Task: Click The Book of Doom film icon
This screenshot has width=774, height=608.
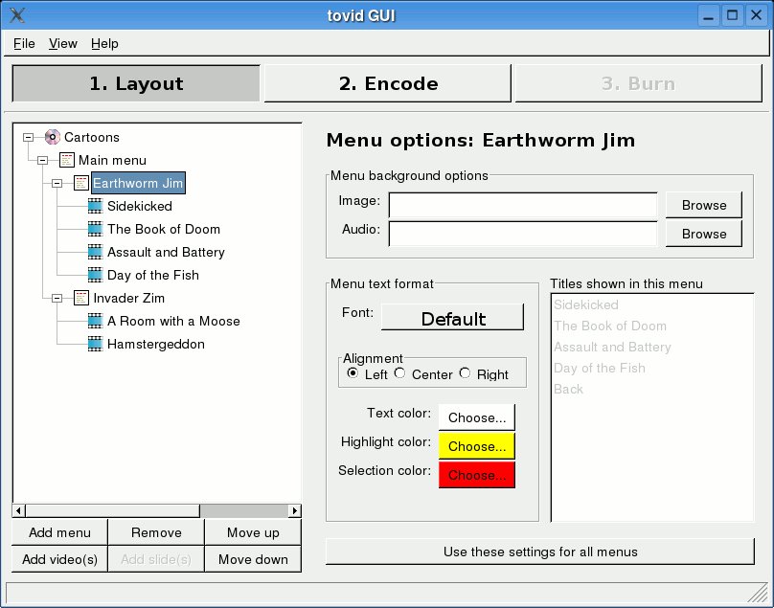Action: (95, 229)
